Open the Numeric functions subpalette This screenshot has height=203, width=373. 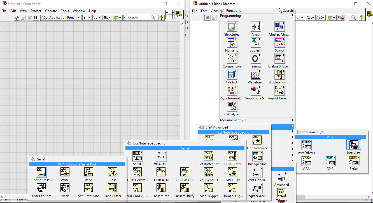point(232,43)
